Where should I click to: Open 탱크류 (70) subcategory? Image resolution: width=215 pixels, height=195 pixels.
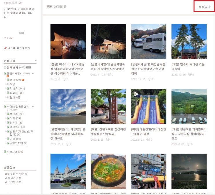click(15, 114)
